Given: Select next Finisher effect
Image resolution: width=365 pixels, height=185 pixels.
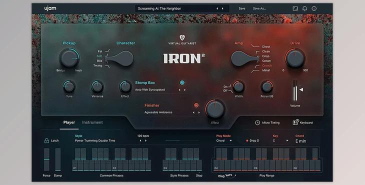Looking at the screenshot, I should click(199, 112).
